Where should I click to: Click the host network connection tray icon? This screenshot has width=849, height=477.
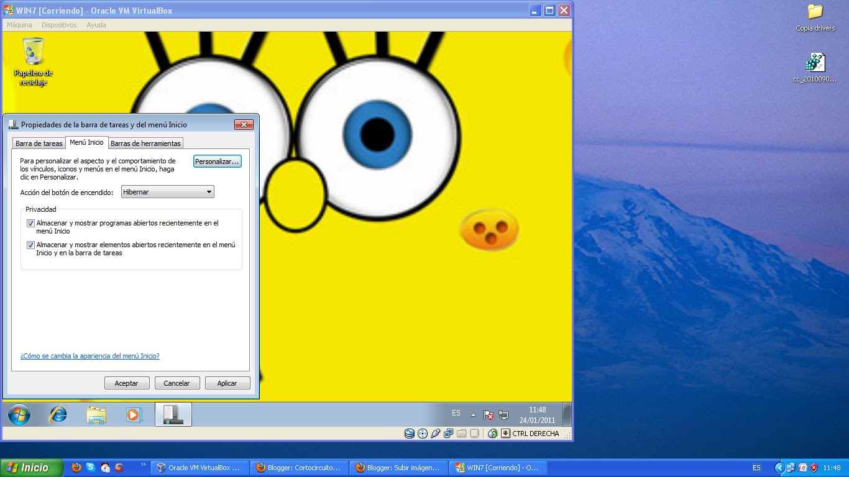(791, 468)
